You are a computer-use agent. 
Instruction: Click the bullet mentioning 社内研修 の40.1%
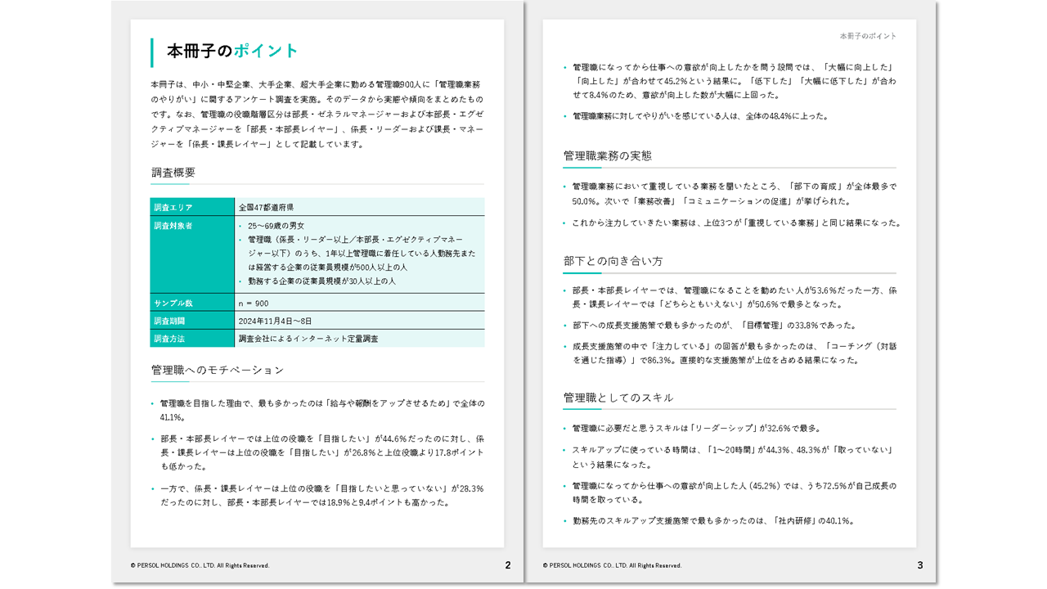pos(713,521)
